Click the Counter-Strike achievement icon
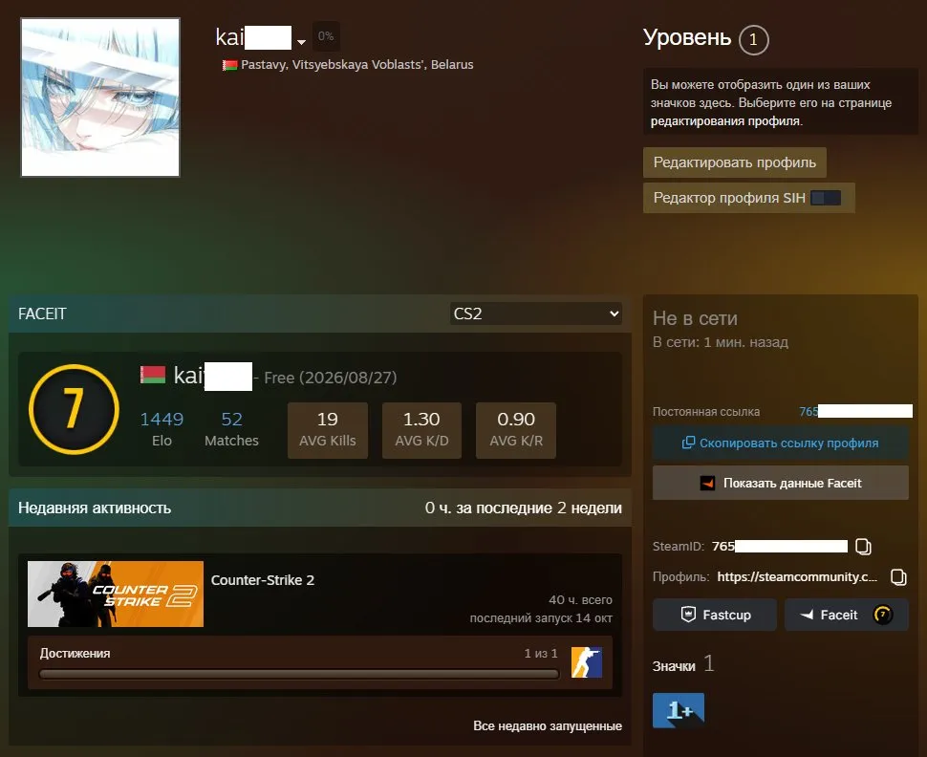 (587, 661)
